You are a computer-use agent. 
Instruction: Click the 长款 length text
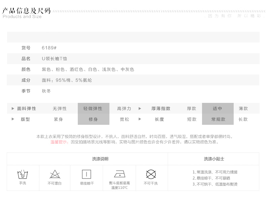point(243,119)
